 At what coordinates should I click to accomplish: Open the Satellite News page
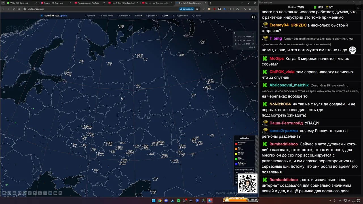pyautogui.click(x=106, y=16)
